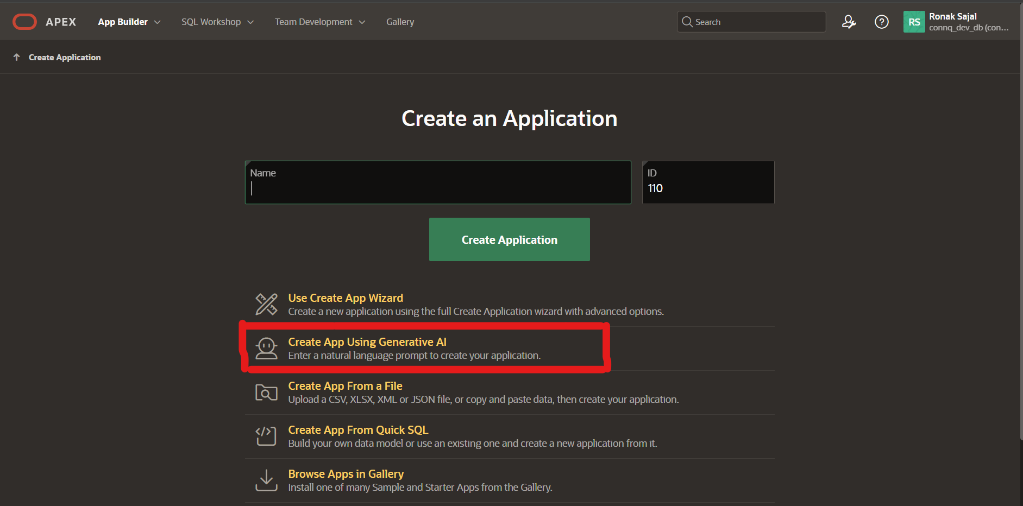This screenshot has height=506, width=1023.
Task: Click the application ID field showing 110
Action: pyautogui.click(x=707, y=188)
